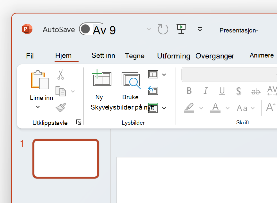The height and width of the screenshot is (203, 277).
Task: Expand the Section dropdown arrow
Action: point(164,108)
